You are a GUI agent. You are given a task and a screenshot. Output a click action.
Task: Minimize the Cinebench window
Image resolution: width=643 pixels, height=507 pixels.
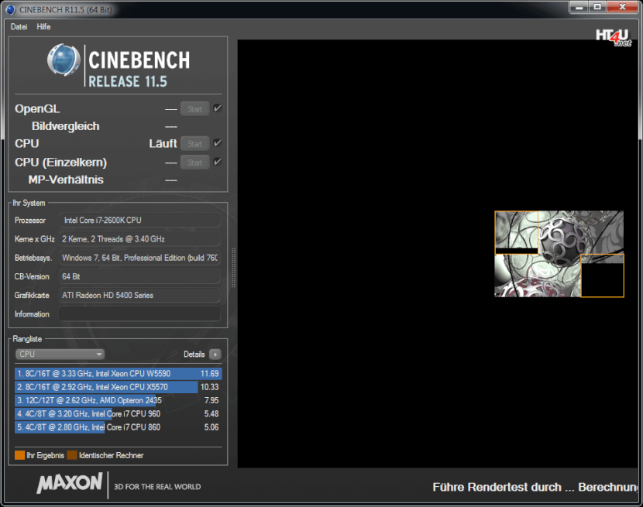pyautogui.click(x=579, y=7)
